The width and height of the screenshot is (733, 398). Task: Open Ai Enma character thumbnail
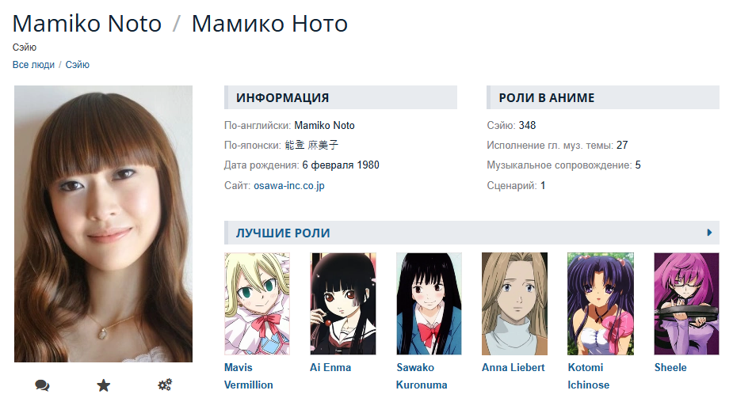(x=343, y=304)
